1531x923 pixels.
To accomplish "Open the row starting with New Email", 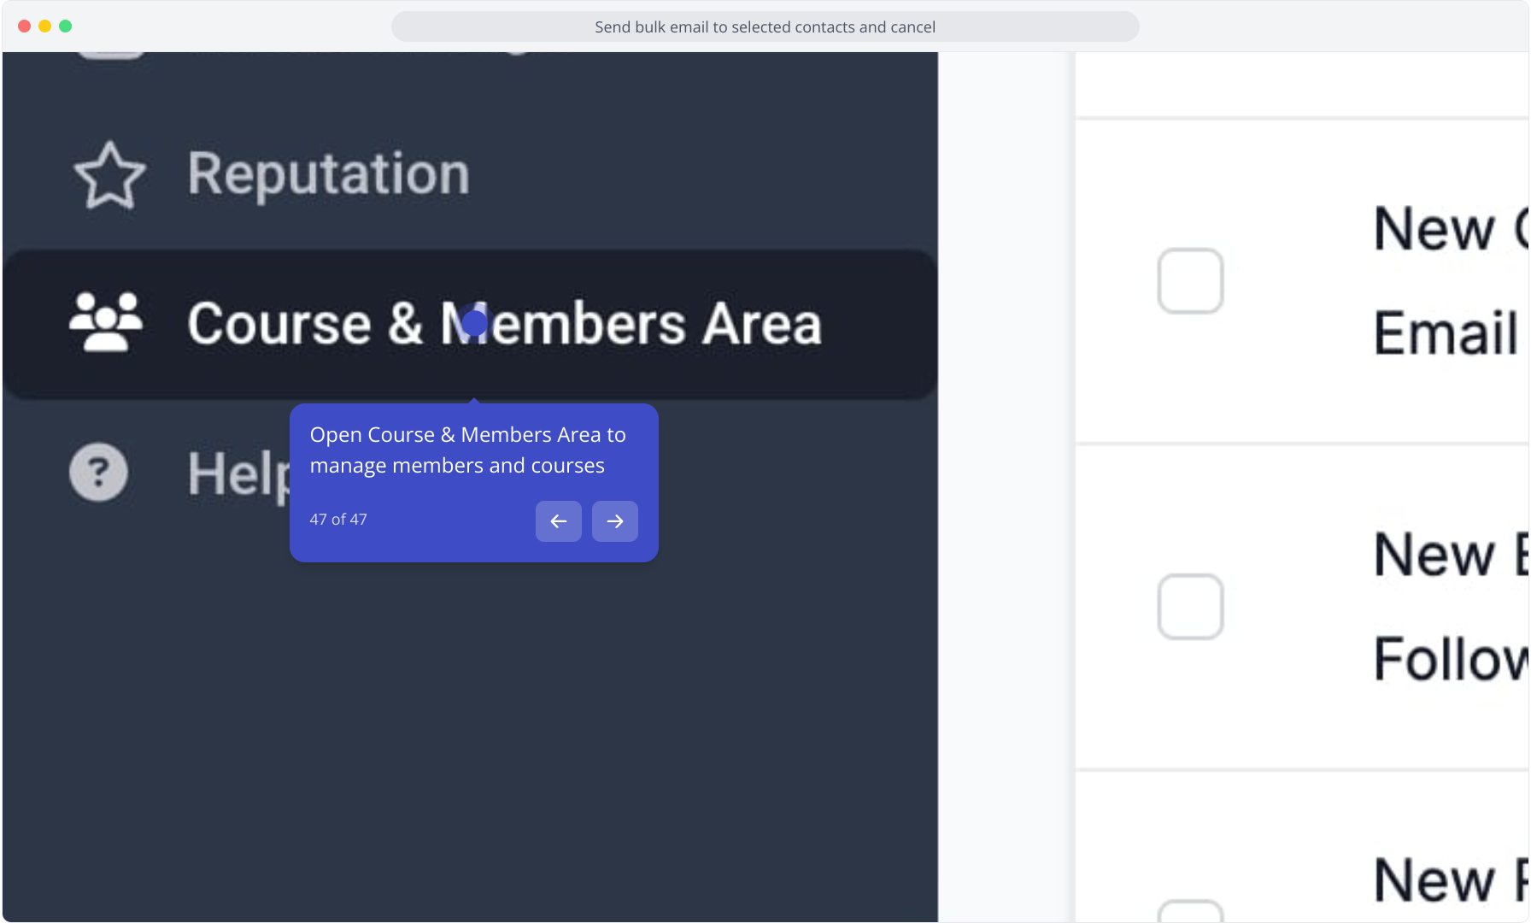I will coord(1302,281).
